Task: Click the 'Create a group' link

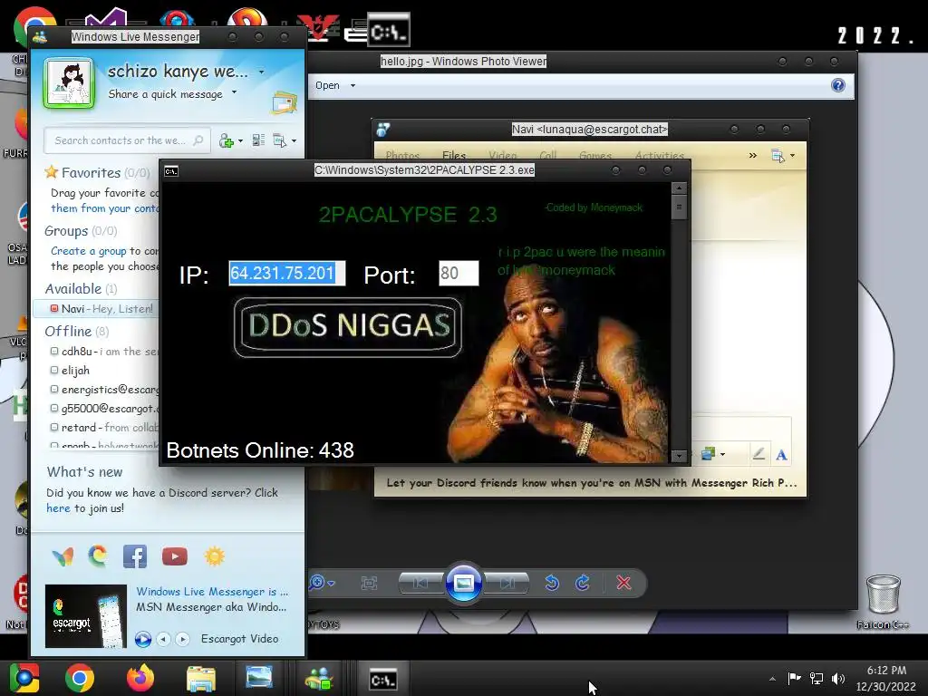Action: tap(89, 251)
